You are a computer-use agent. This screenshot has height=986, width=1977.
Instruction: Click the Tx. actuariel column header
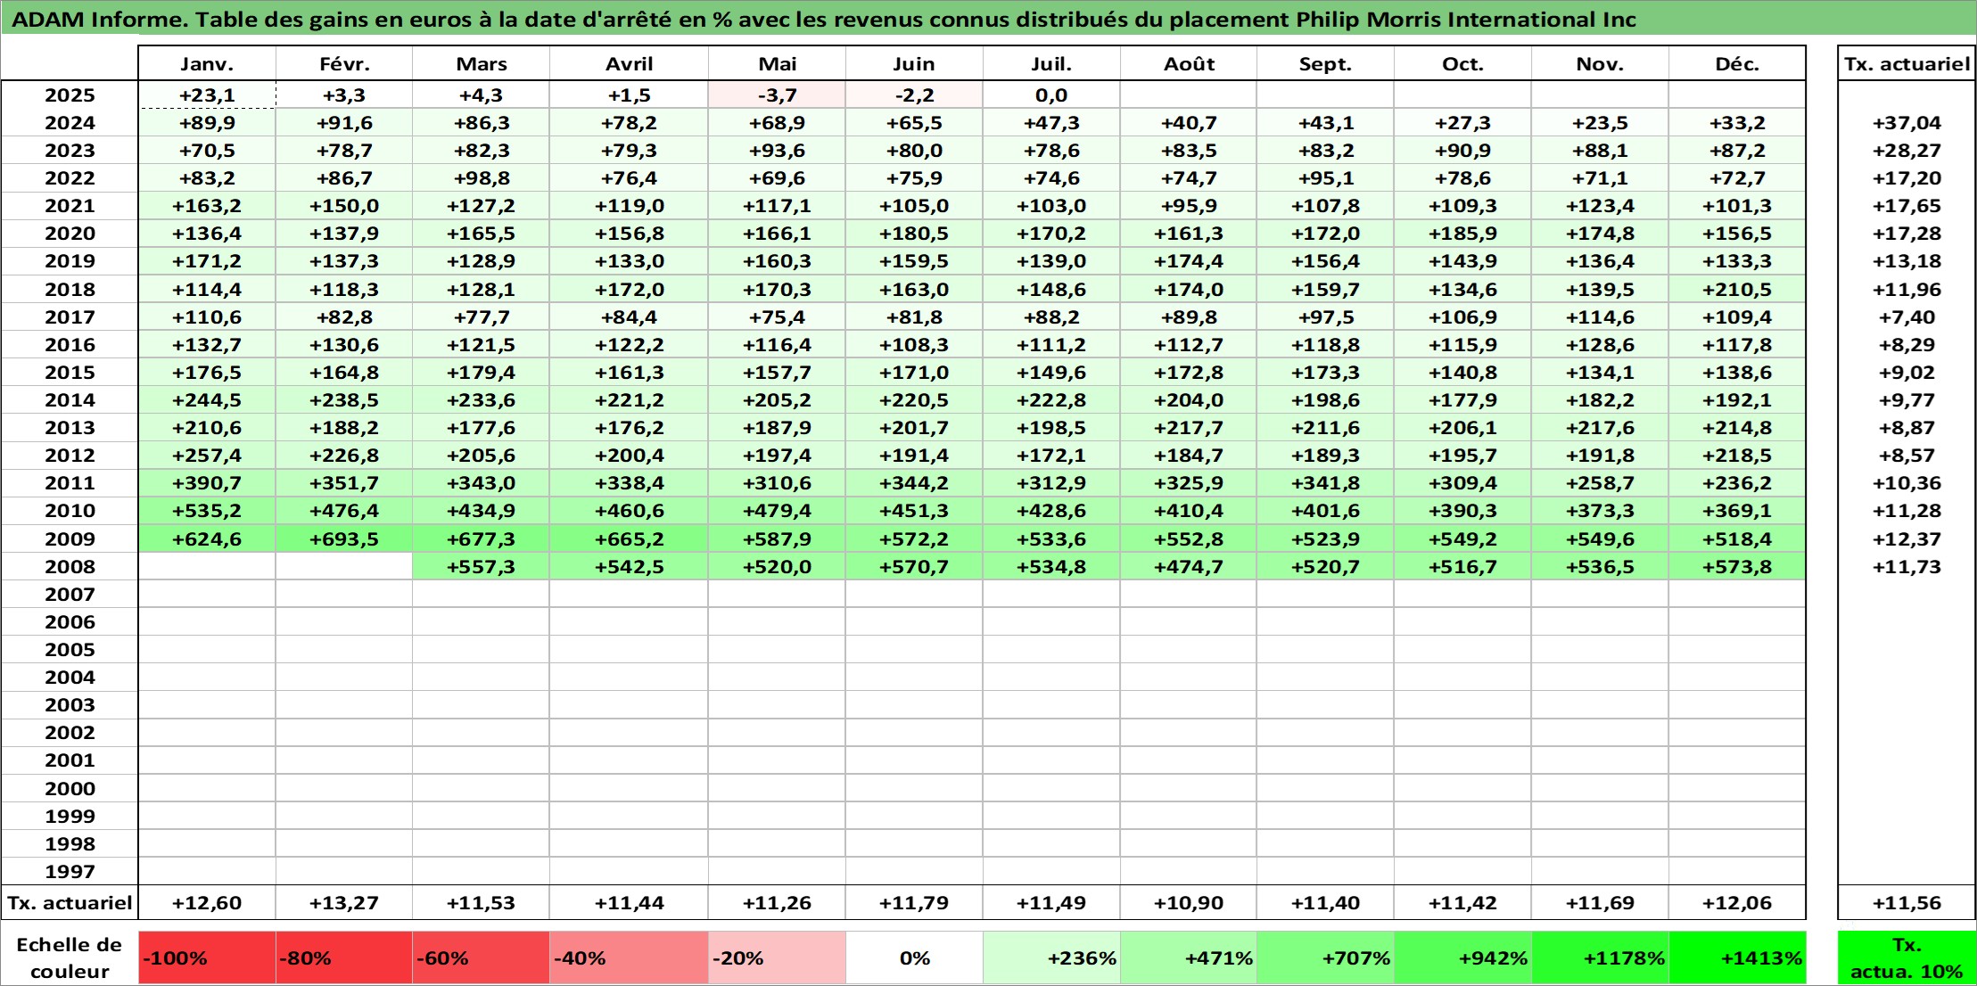pyautogui.click(x=1907, y=63)
